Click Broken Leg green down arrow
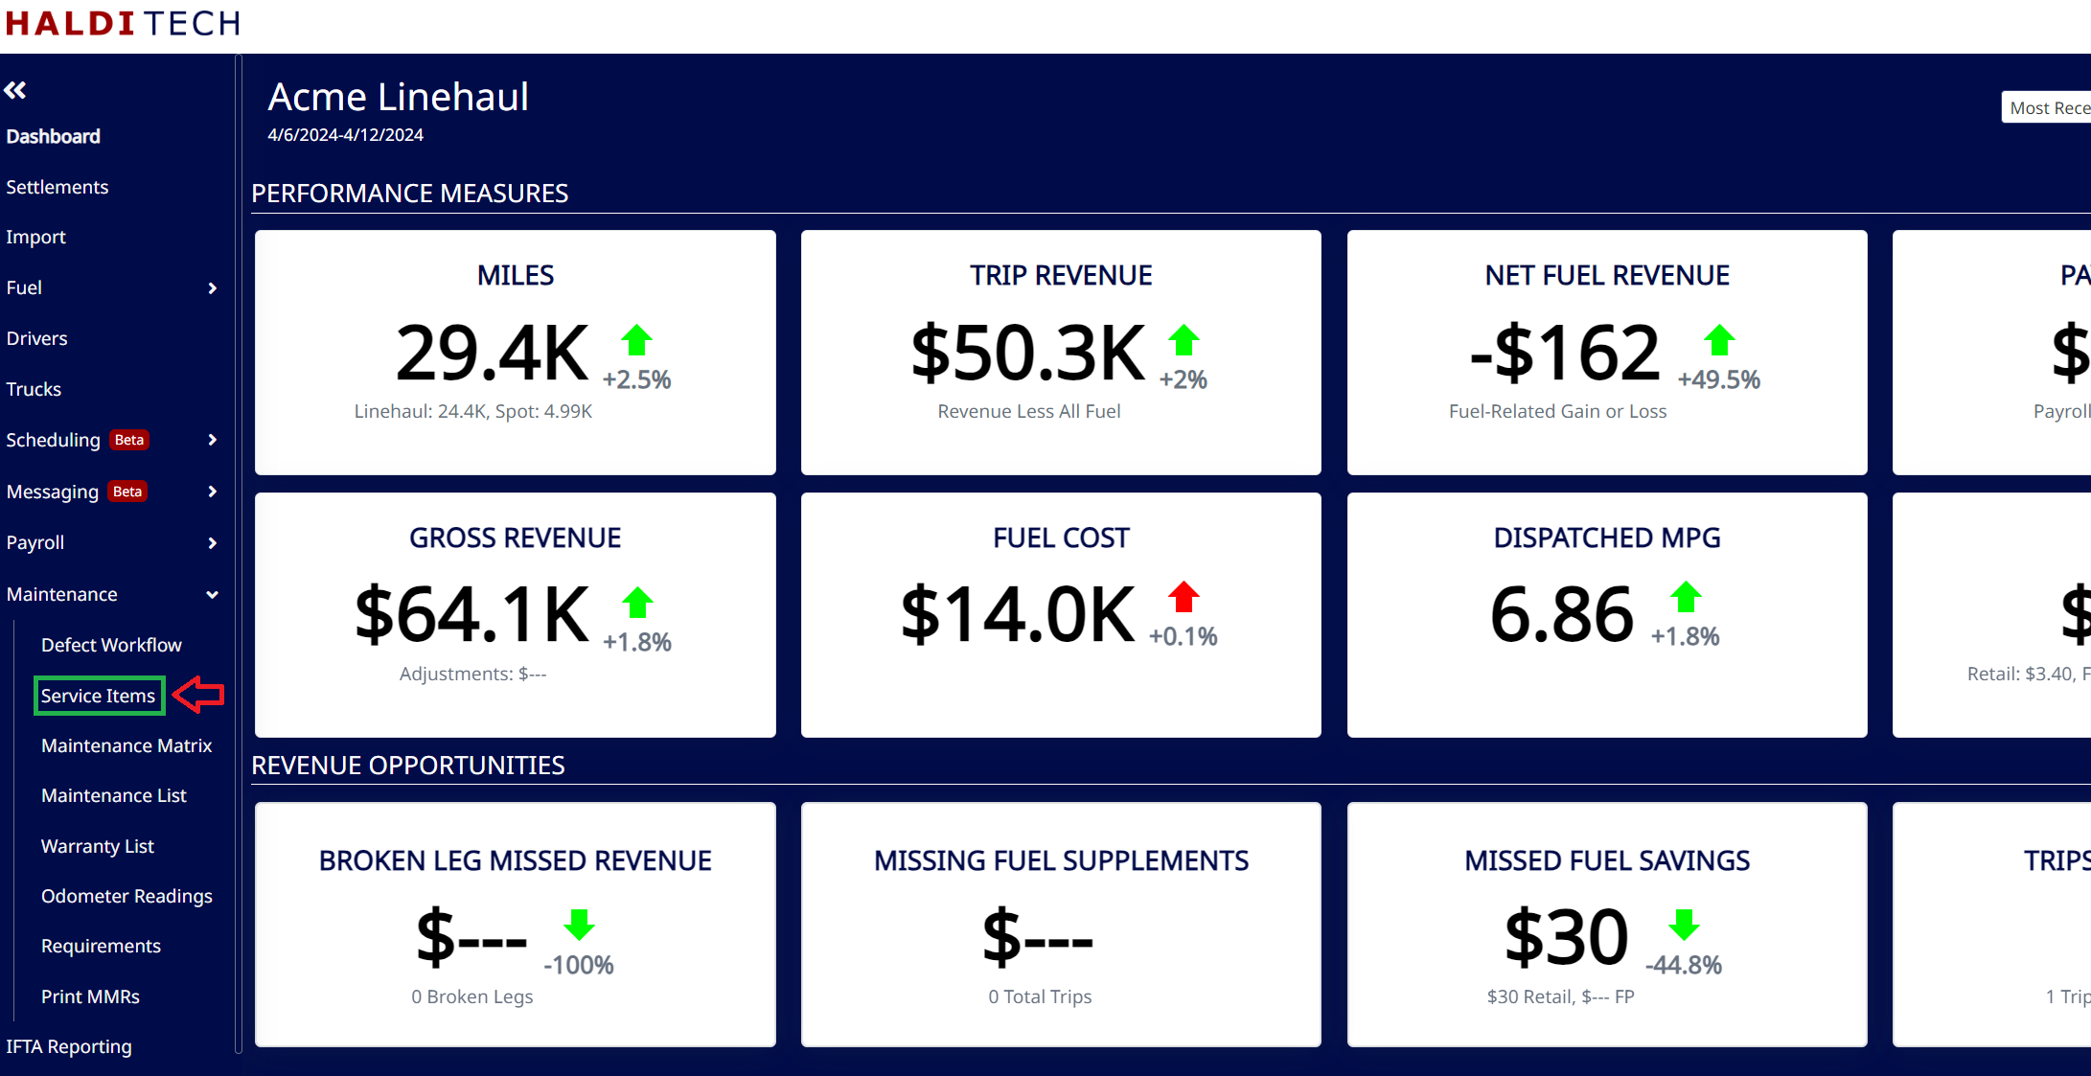2091x1076 pixels. 579,925
